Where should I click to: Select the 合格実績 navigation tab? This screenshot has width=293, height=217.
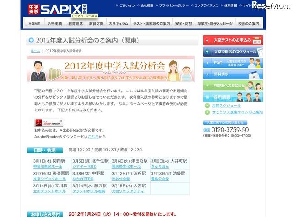click(54, 23)
